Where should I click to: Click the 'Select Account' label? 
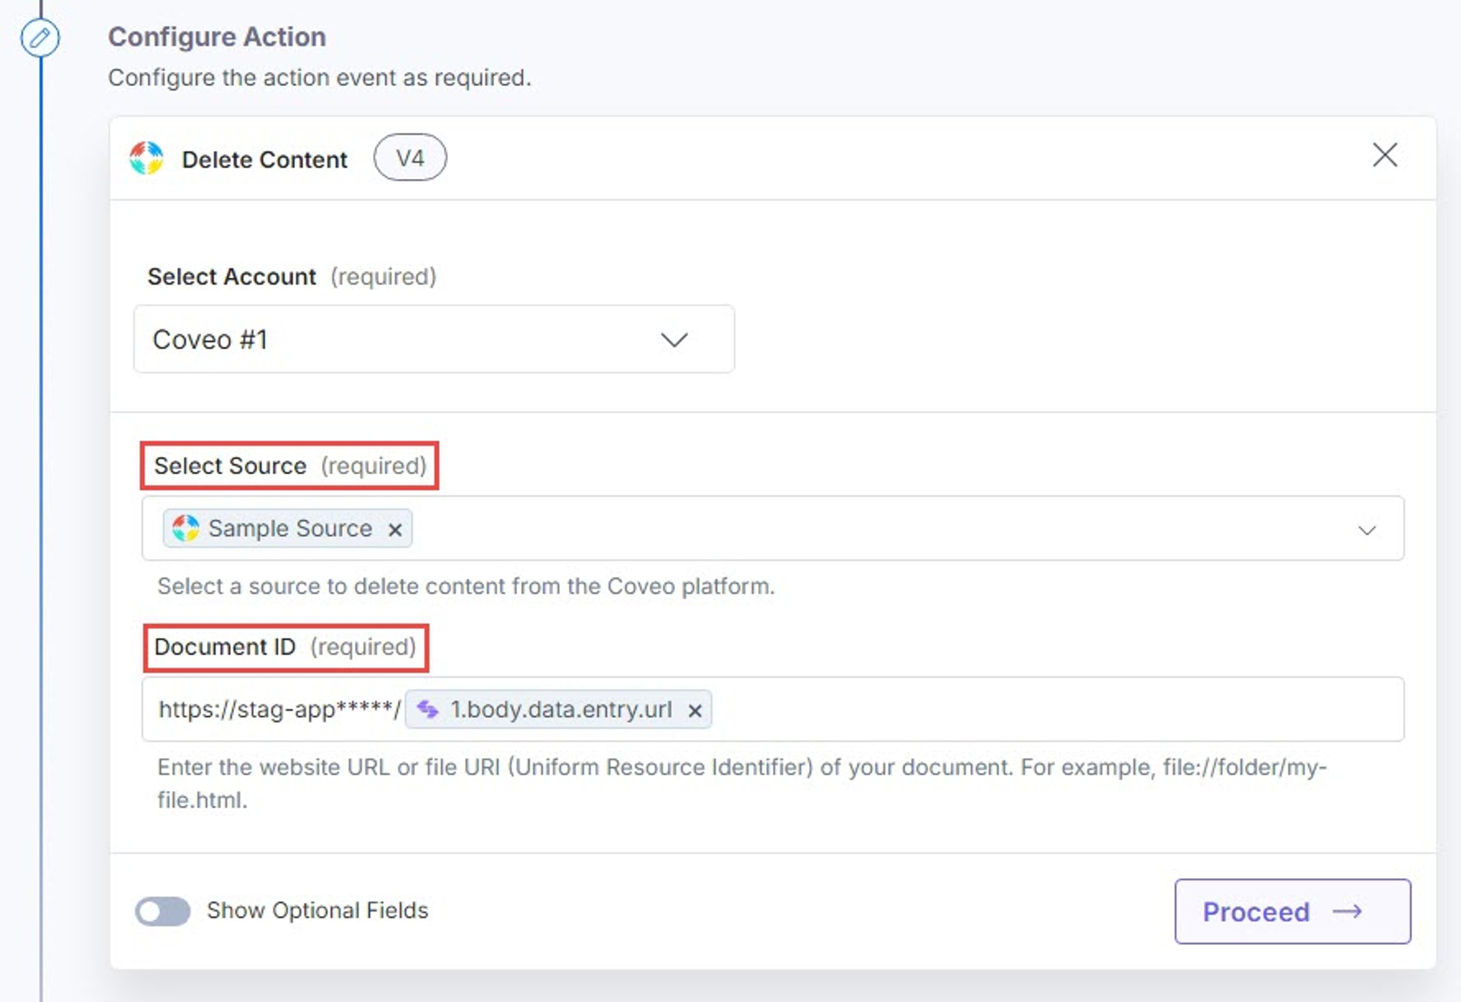point(231,277)
